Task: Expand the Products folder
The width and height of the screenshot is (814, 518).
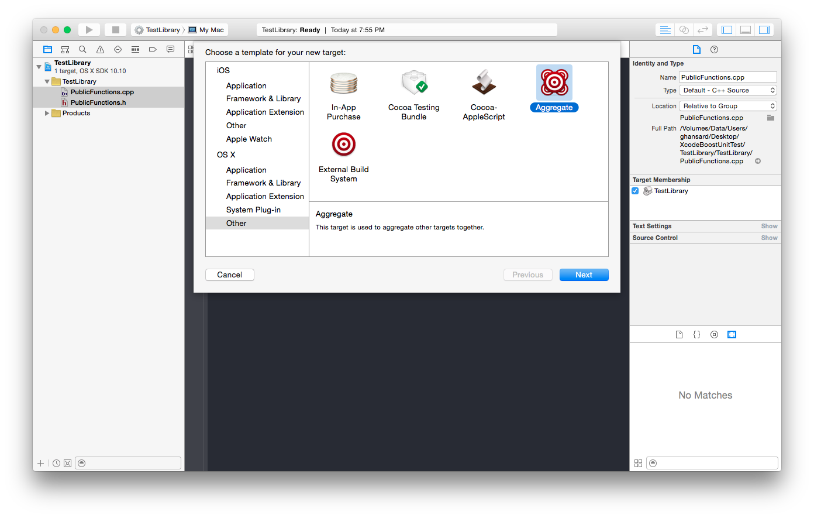Action: [47, 113]
